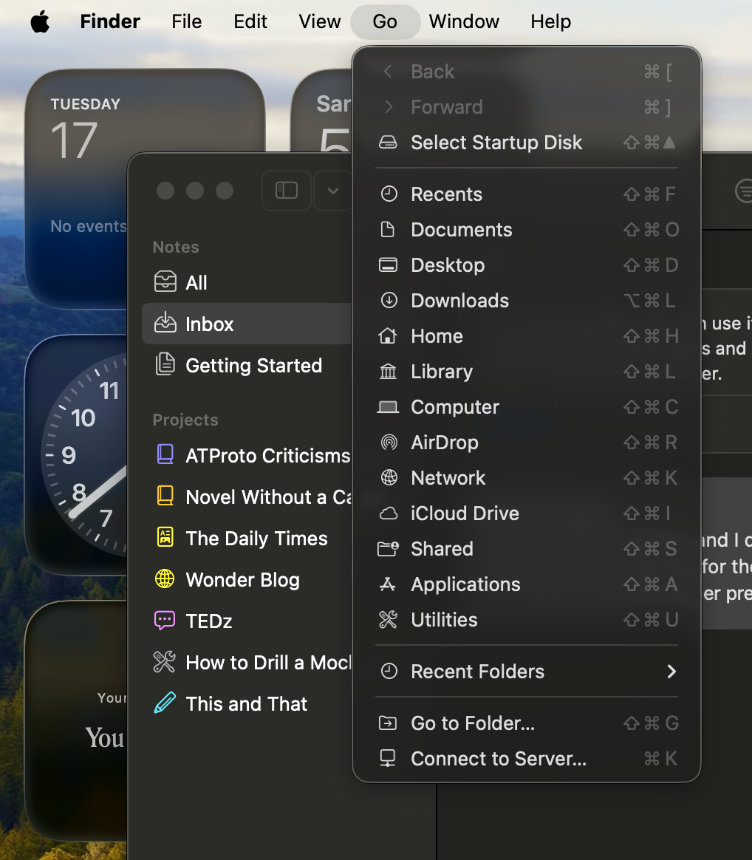Select Documents from the Go menu

click(527, 230)
